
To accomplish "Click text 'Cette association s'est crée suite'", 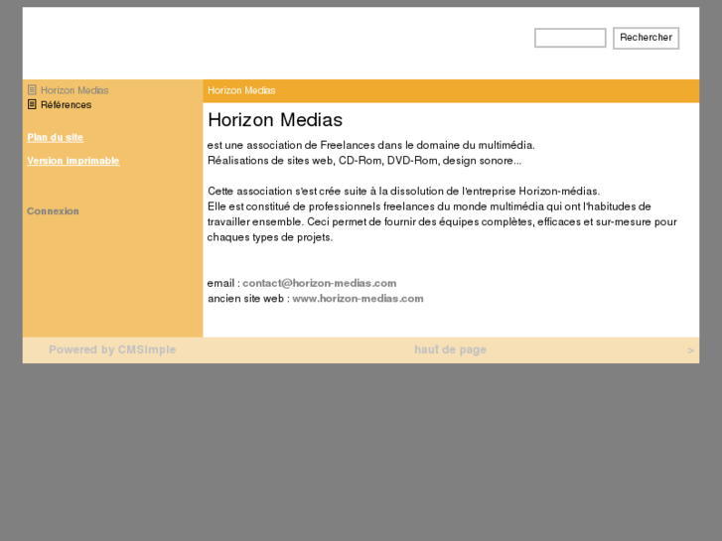I will [287, 191].
